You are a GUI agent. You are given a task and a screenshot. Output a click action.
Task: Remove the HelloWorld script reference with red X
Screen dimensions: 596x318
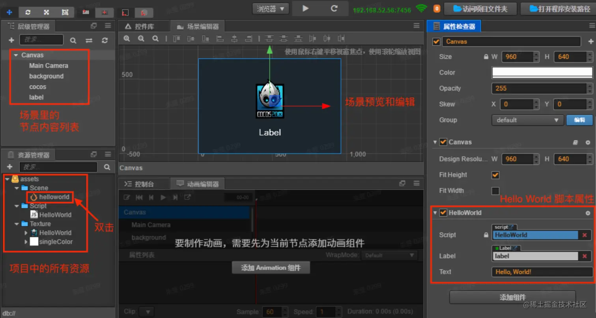coord(585,235)
